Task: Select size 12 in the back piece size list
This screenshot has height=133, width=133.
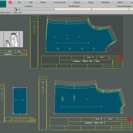Action: 43,87
